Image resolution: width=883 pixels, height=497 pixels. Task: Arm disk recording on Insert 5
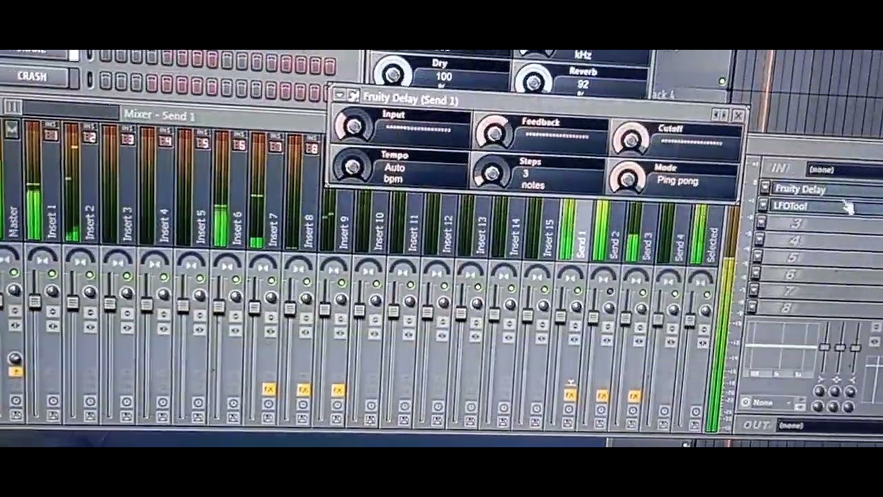click(198, 416)
